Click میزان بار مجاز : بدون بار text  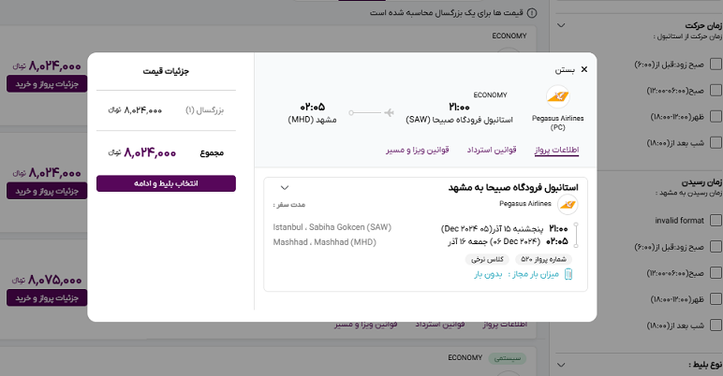click(516, 275)
